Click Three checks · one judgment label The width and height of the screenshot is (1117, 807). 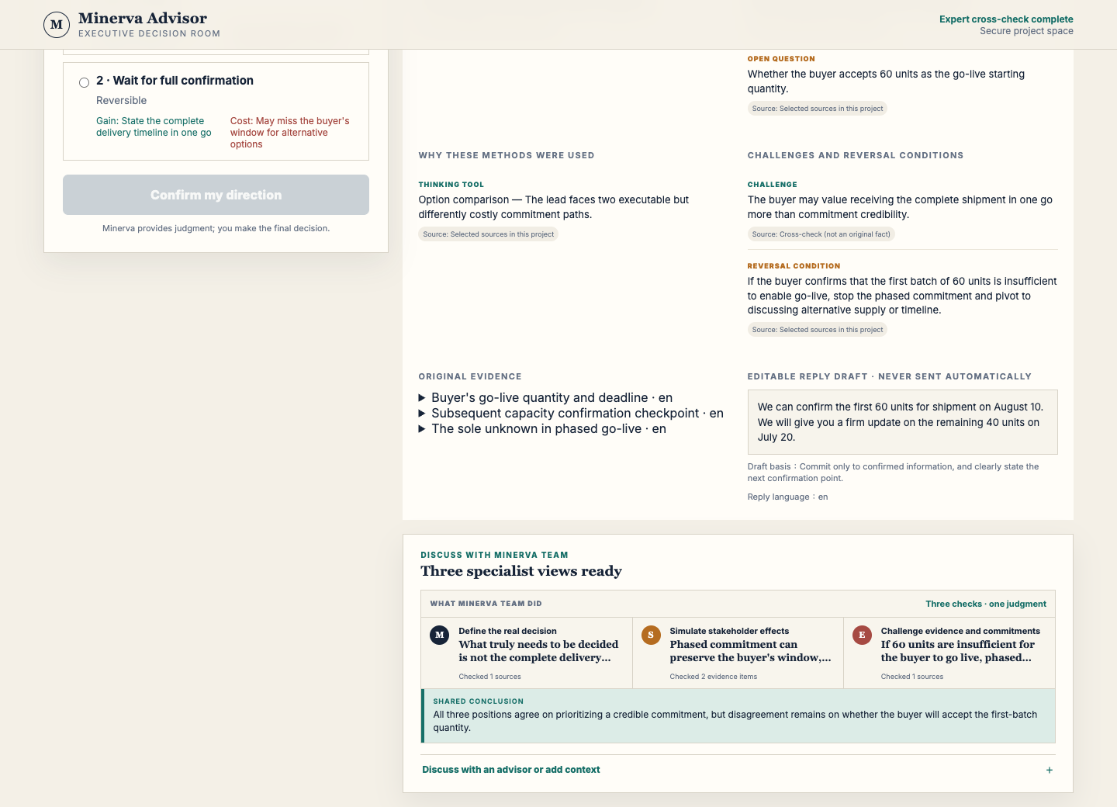(986, 604)
